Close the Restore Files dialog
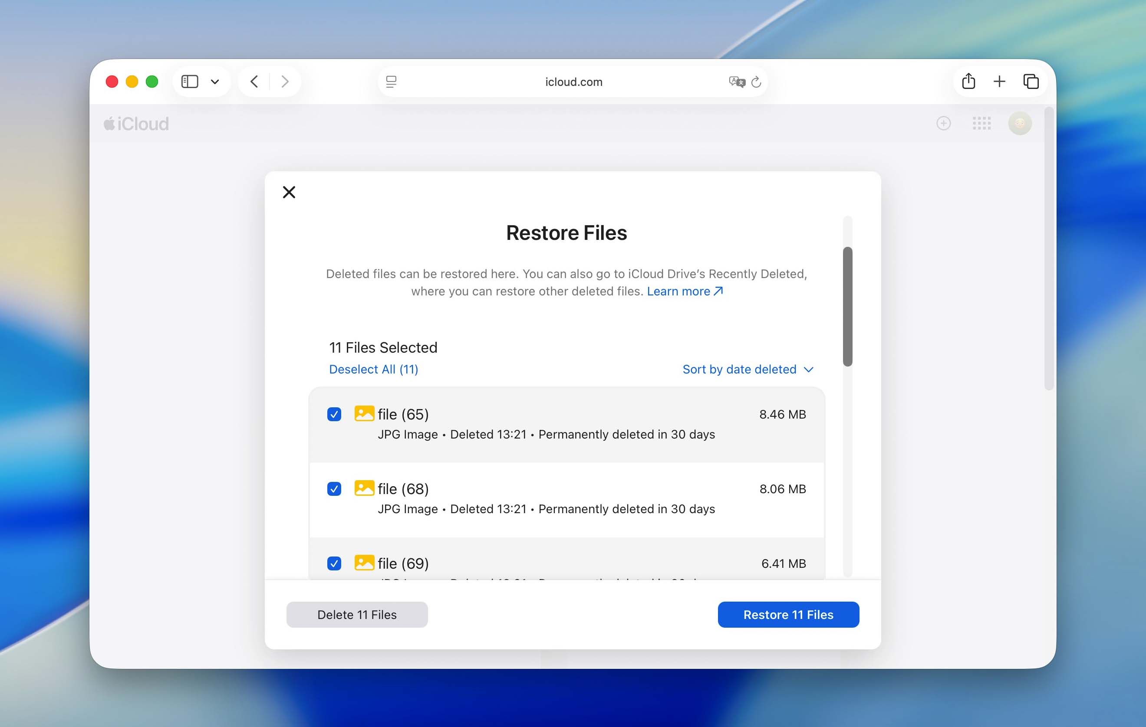1146x727 pixels. click(x=289, y=192)
